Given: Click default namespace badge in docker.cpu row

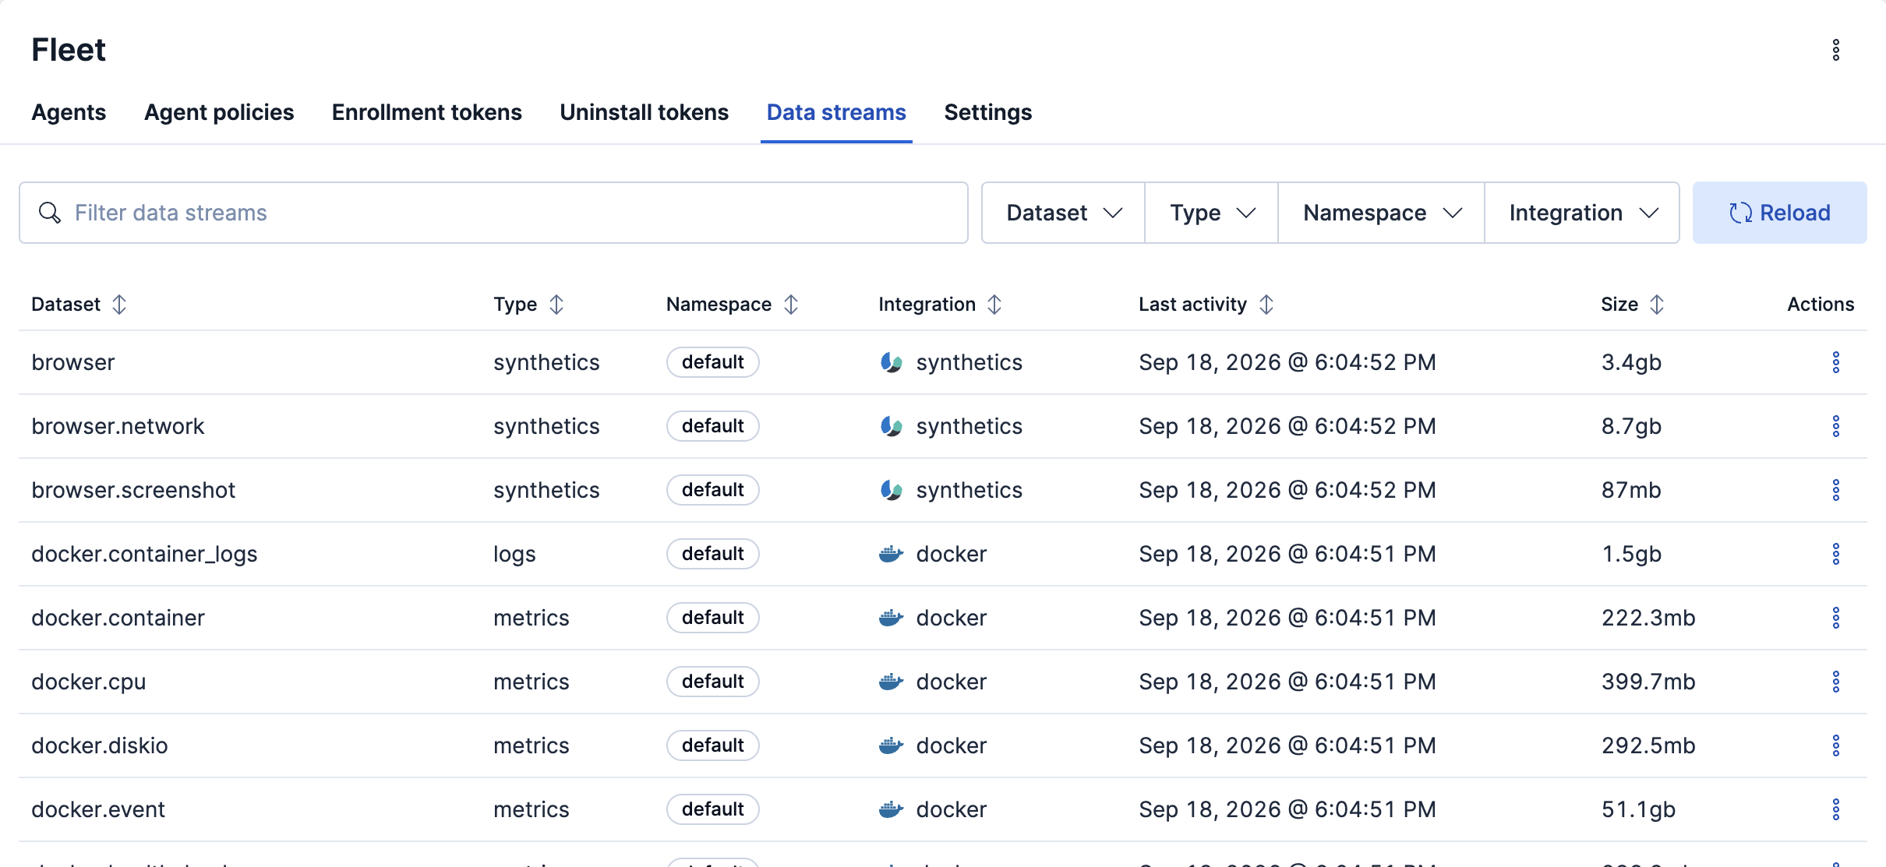Looking at the screenshot, I should [712, 682].
